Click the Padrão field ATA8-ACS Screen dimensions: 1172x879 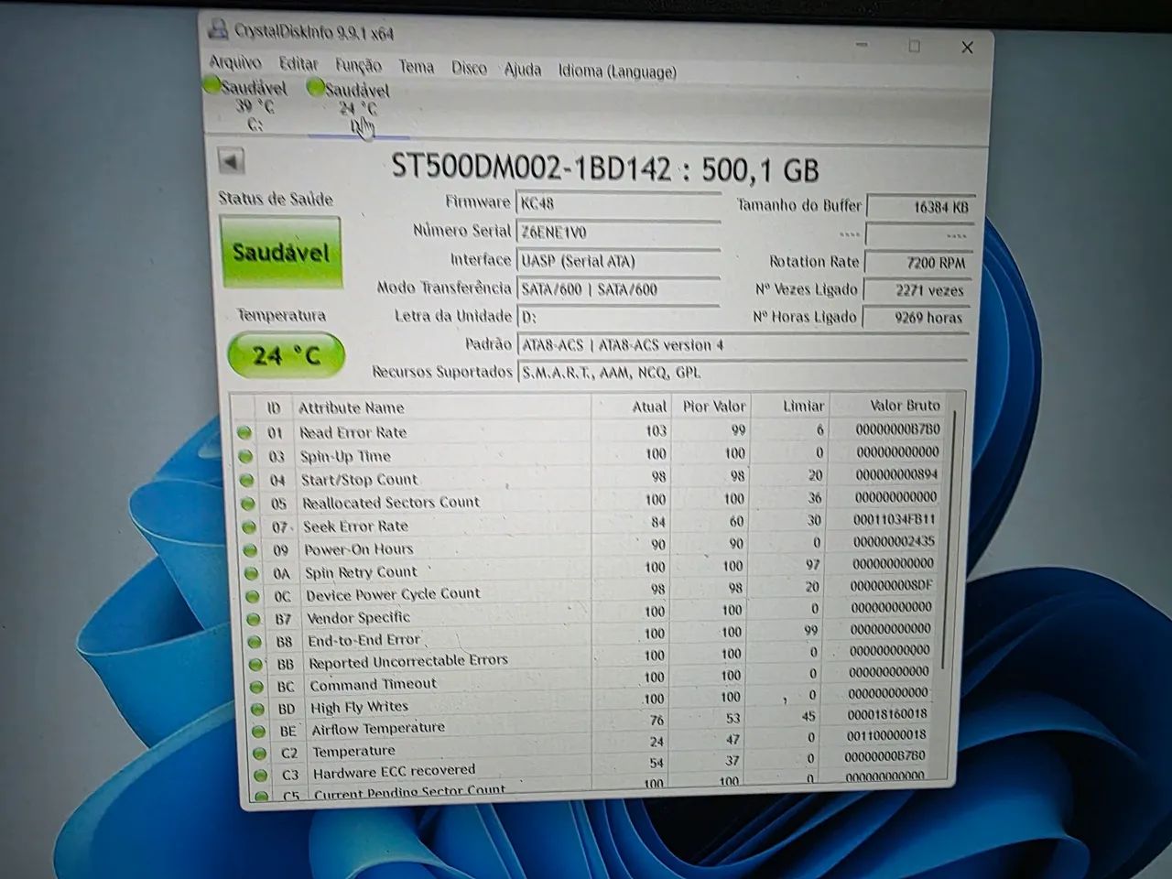(x=743, y=345)
